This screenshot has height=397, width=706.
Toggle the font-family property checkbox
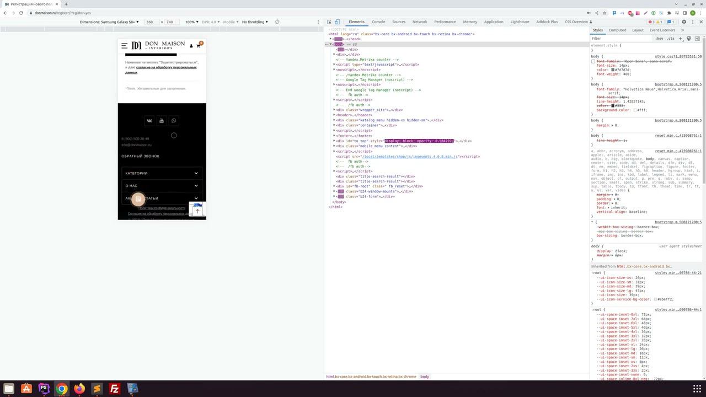point(593,61)
